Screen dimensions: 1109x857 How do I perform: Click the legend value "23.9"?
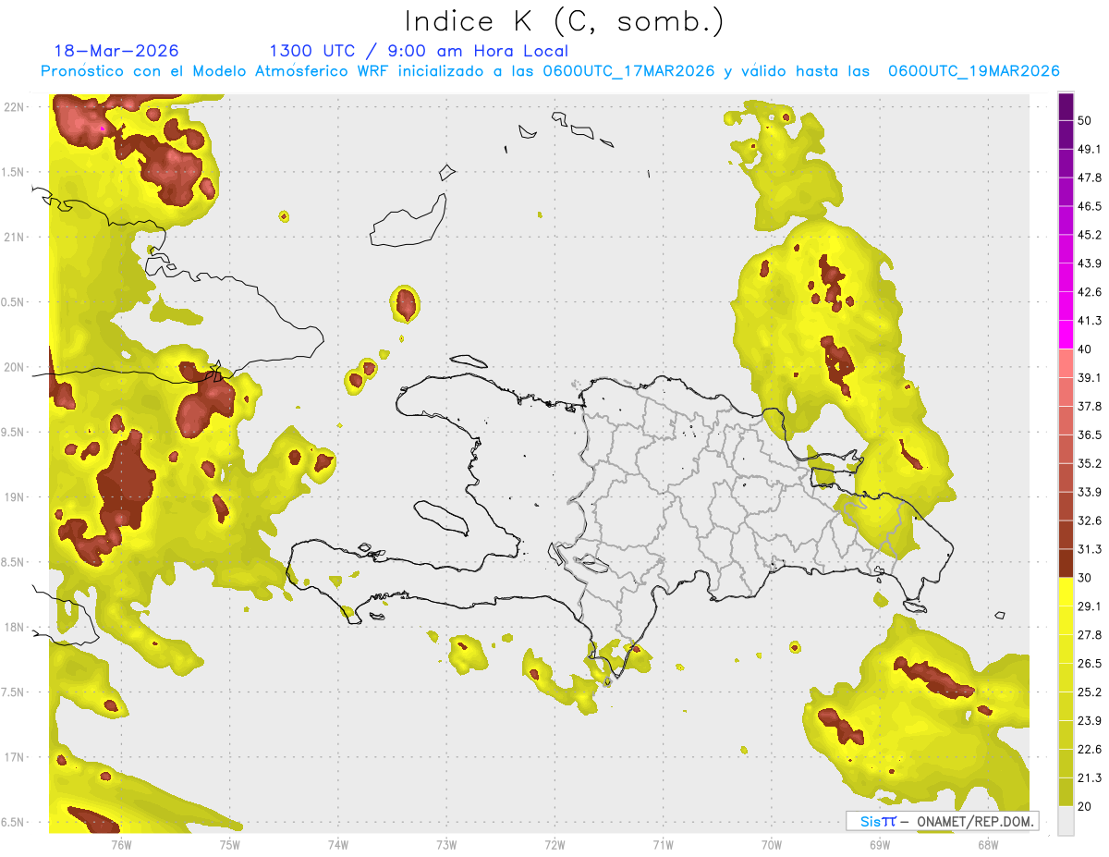[1090, 721]
